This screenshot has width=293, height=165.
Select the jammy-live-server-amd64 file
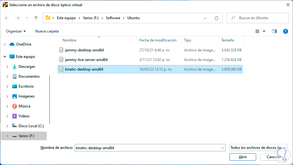point(150,60)
